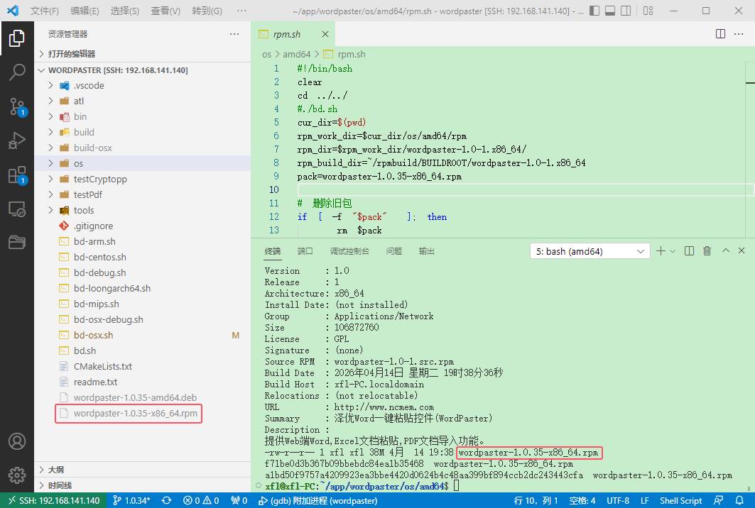This screenshot has height=508, width=755.
Task: Open the Search view in activity bar
Action: [x=16, y=72]
